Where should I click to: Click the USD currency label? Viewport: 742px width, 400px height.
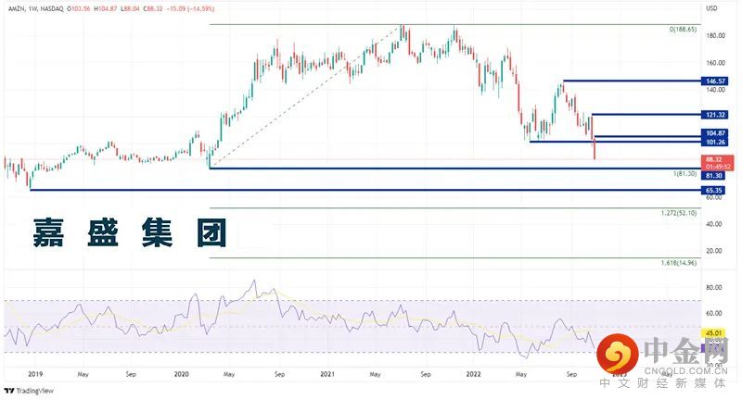711,8
